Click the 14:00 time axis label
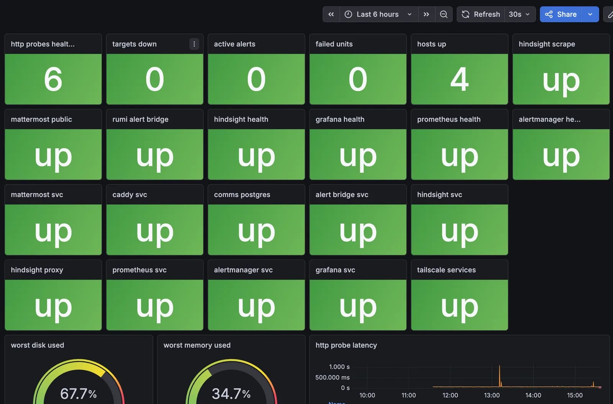The width and height of the screenshot is (613, 404). pos(533,395)
